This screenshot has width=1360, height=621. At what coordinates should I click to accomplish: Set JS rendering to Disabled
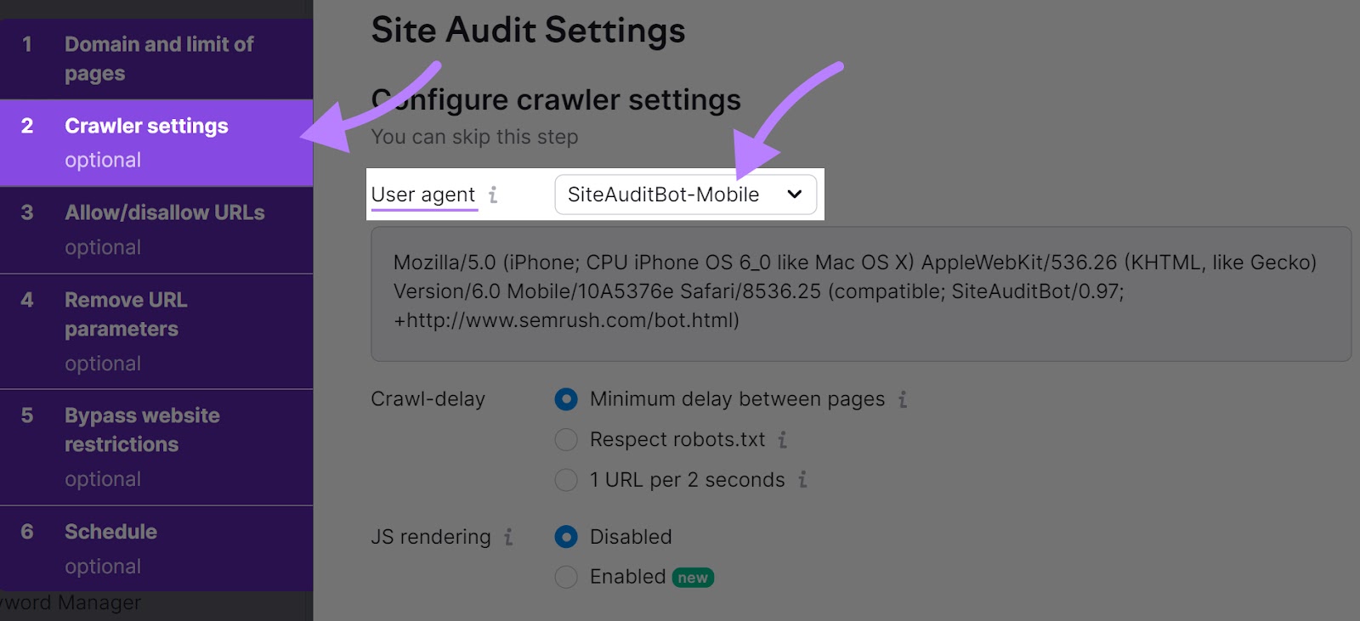(566, 537)
